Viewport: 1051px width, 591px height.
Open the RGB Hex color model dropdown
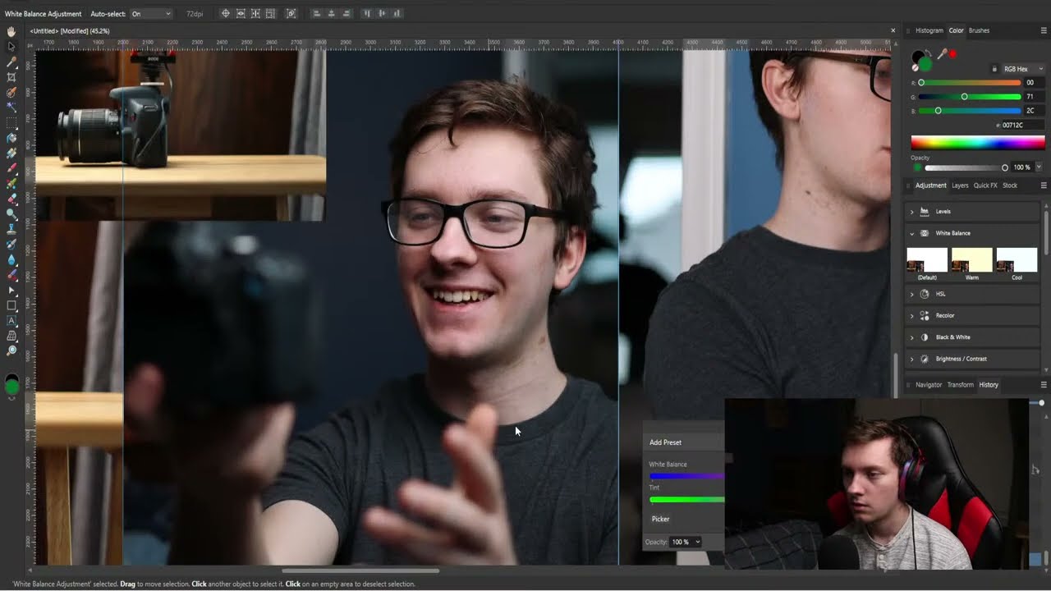click(x=1024, y=69)
